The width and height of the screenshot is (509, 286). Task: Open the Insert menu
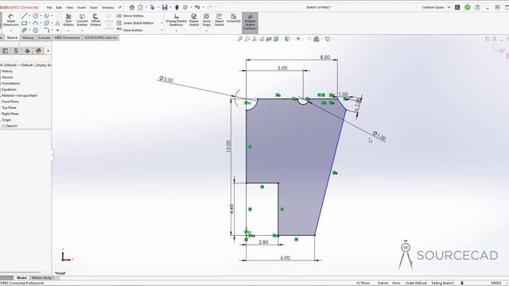point(81,7)
